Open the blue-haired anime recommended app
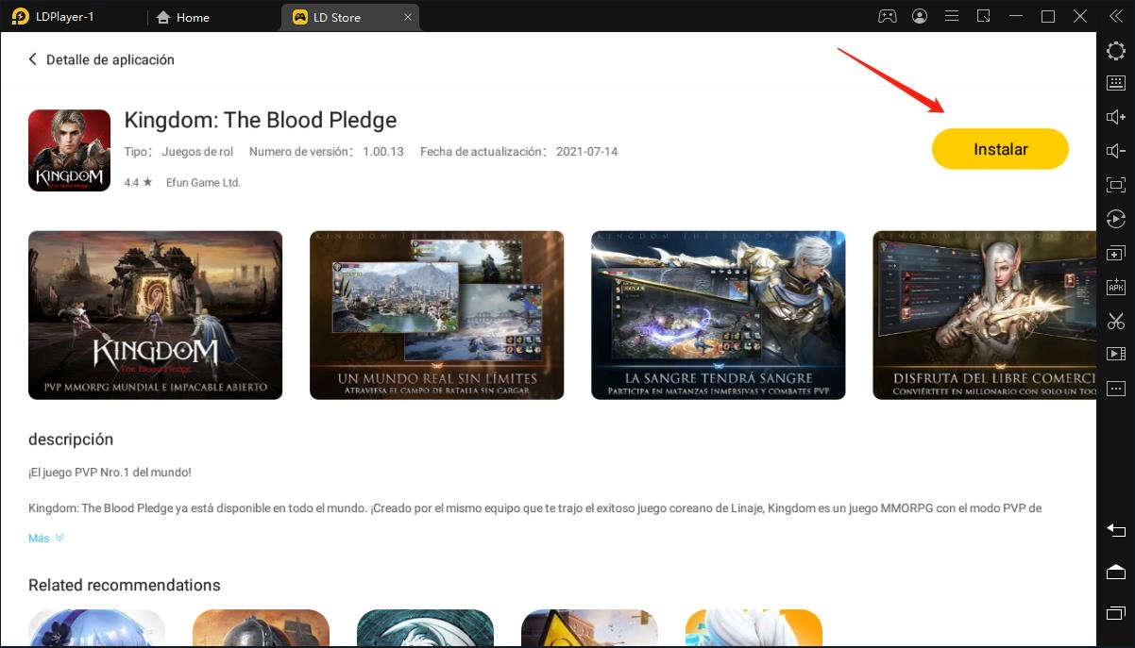 coord(96,628)
